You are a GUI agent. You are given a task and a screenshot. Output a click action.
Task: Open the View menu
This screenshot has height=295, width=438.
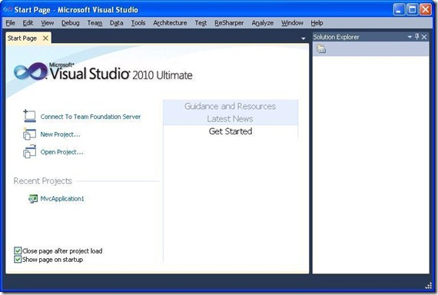pos(48,23)
